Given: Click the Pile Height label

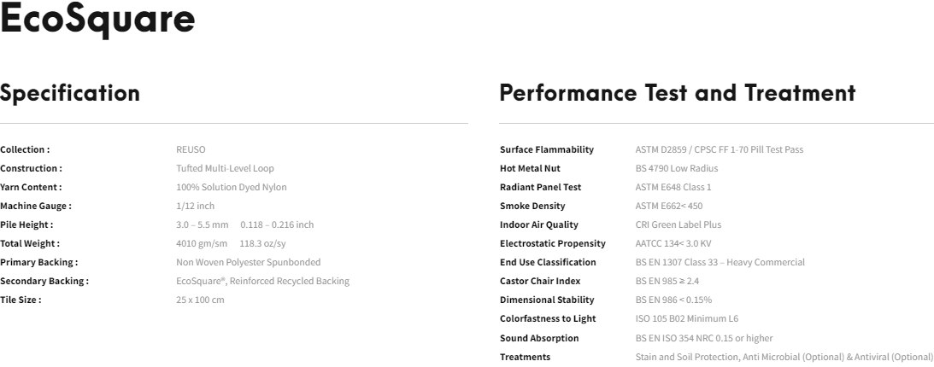Looking at the screenshot, I should pos(26,224).
